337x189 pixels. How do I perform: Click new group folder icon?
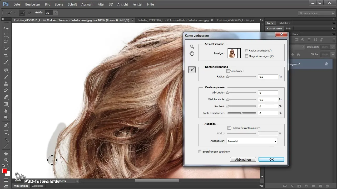coord(313,186)
